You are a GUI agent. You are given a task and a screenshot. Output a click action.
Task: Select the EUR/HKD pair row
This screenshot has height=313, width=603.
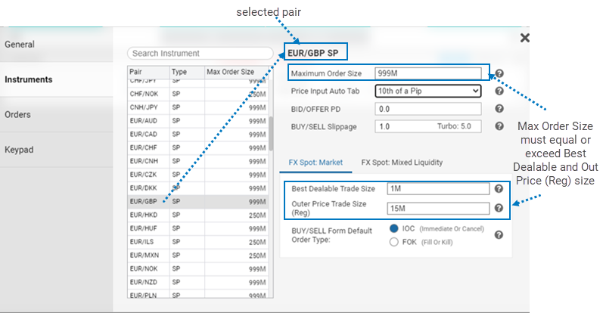pos(197,215)
